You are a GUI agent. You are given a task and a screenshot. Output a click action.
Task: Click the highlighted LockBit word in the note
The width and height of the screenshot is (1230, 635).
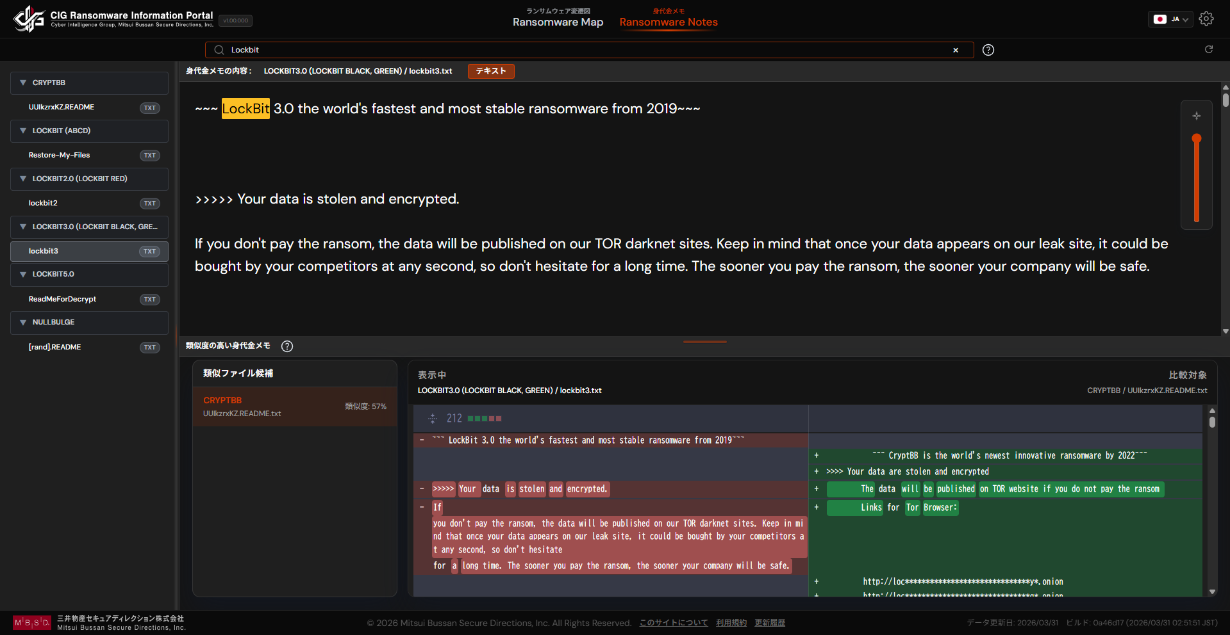pyautogui.click(x=245, y=109)
